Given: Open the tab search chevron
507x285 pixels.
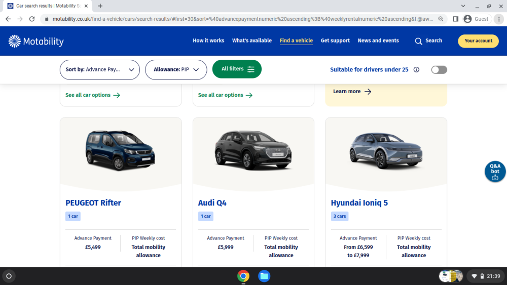Looking at the screenshot, I should point(463,6).
